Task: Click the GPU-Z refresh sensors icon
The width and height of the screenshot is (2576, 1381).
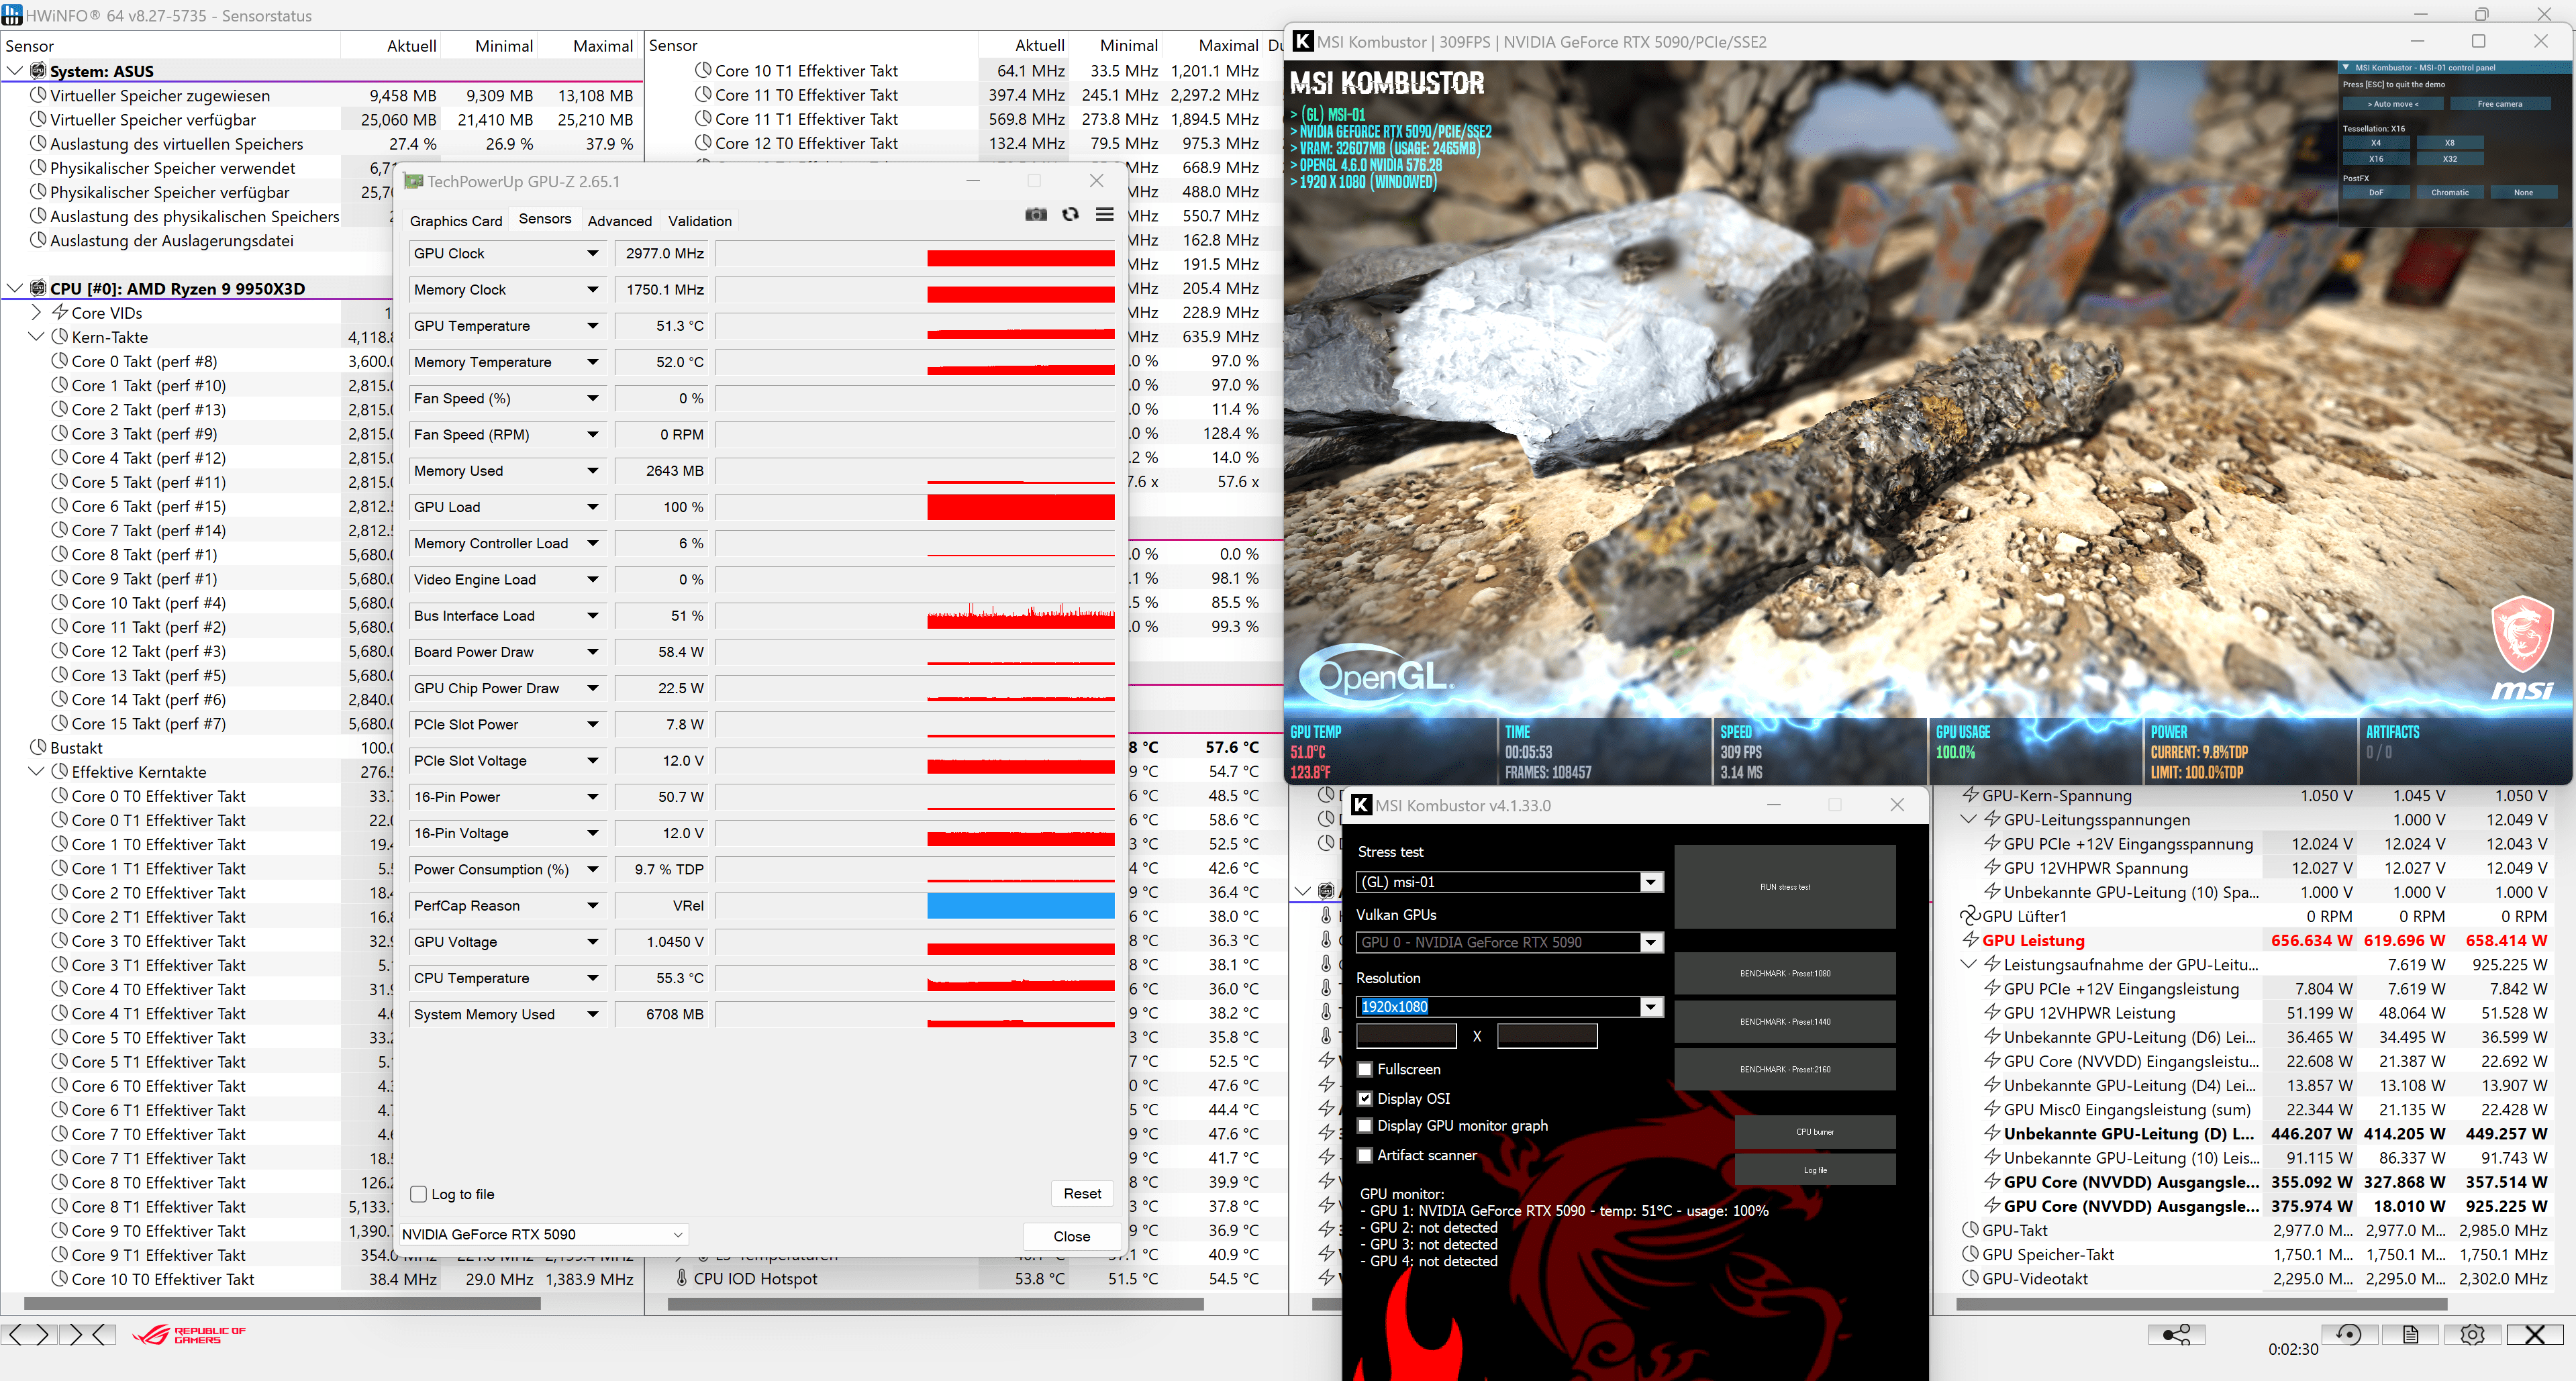Action: pyautogui.click(x=1070, y=214)
